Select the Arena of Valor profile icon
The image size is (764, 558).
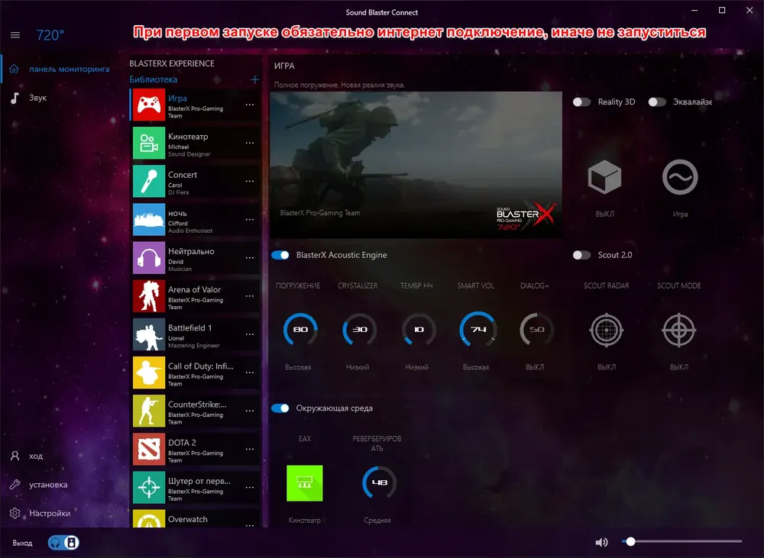click(x=149, y=296)
